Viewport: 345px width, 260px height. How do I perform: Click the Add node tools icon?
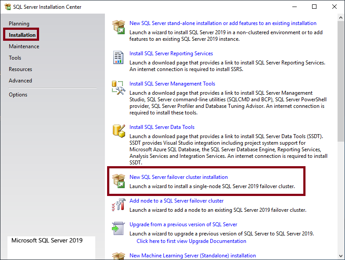pyautogui.click(x=119, y=204)
